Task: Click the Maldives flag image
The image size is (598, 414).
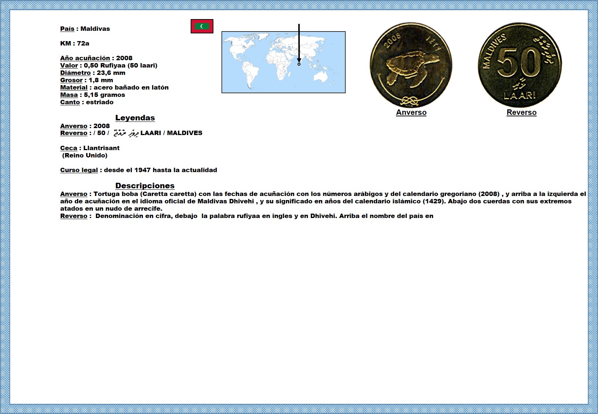Action: point(202,26)
